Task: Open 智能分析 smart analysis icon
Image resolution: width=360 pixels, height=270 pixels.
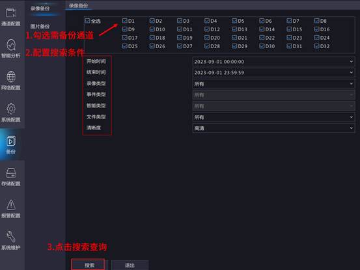Action: click(11, 45)
